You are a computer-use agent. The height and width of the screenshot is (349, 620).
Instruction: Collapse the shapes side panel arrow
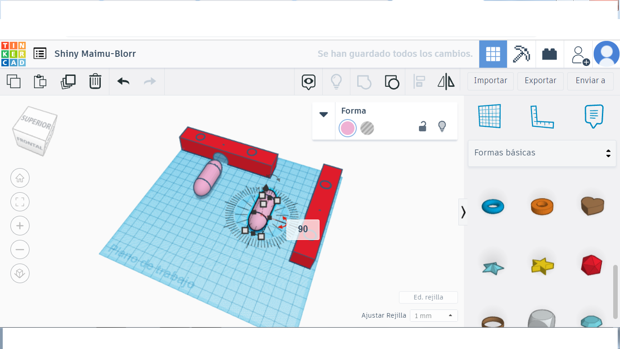(x=463, y=212)
